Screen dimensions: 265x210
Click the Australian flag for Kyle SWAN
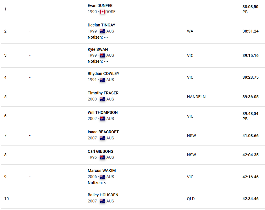pyautogui.click(x=102, y=55)
